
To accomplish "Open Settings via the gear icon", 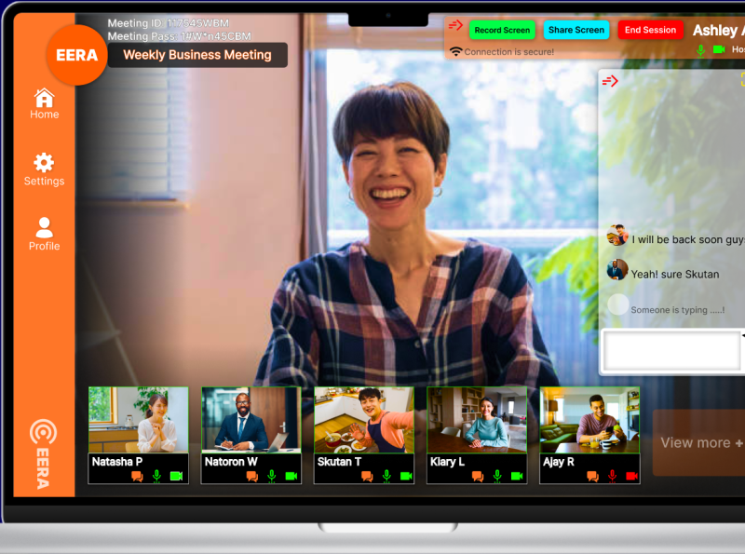I will point(44,160).
